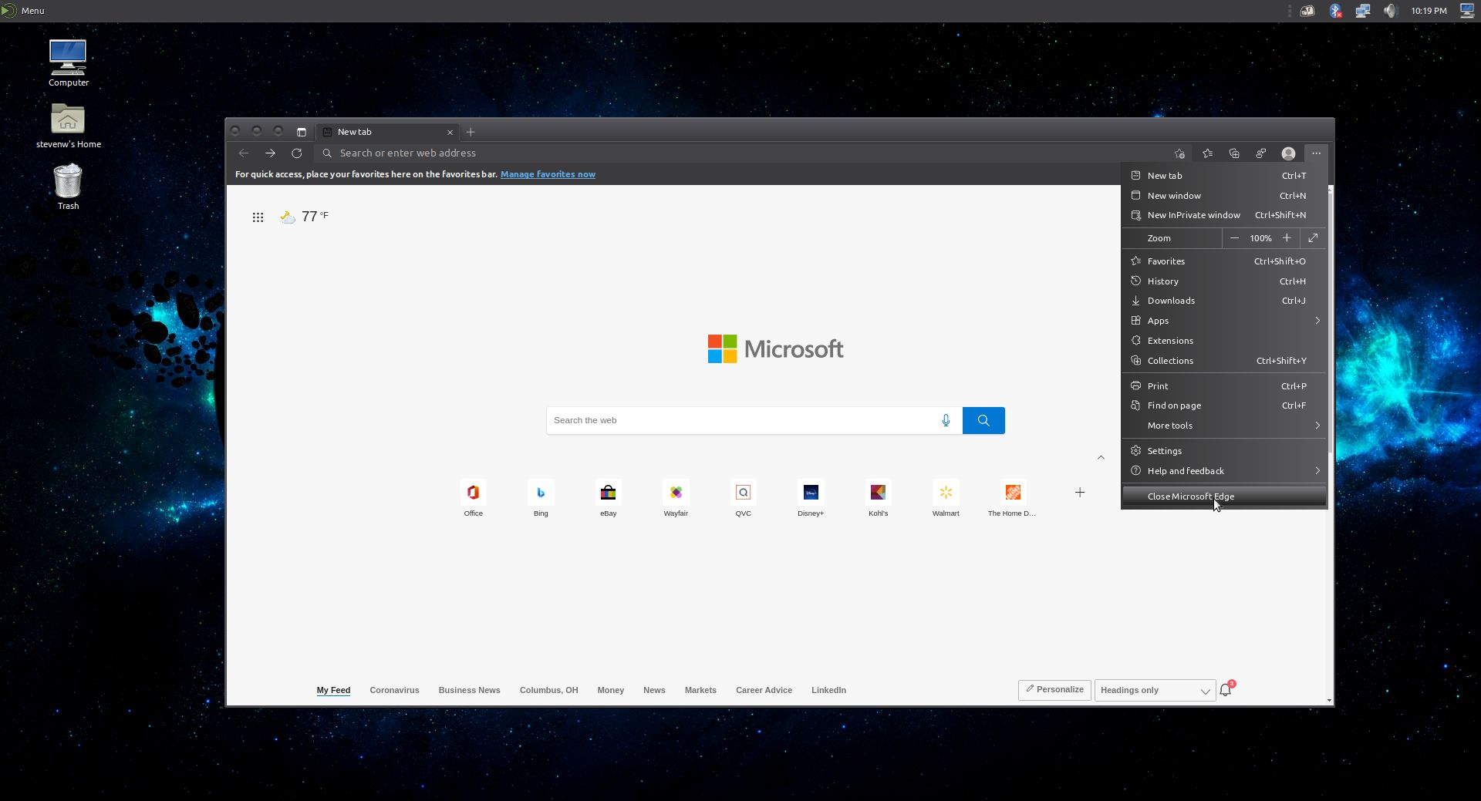
Task: Click the three-dot Settings and more button
Action: pyautogui.click(x=1316, y=153)
